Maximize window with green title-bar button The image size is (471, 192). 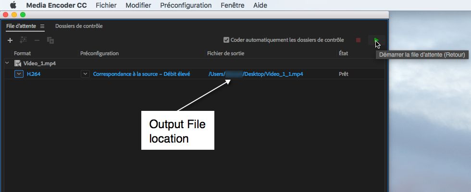point(23,15)
